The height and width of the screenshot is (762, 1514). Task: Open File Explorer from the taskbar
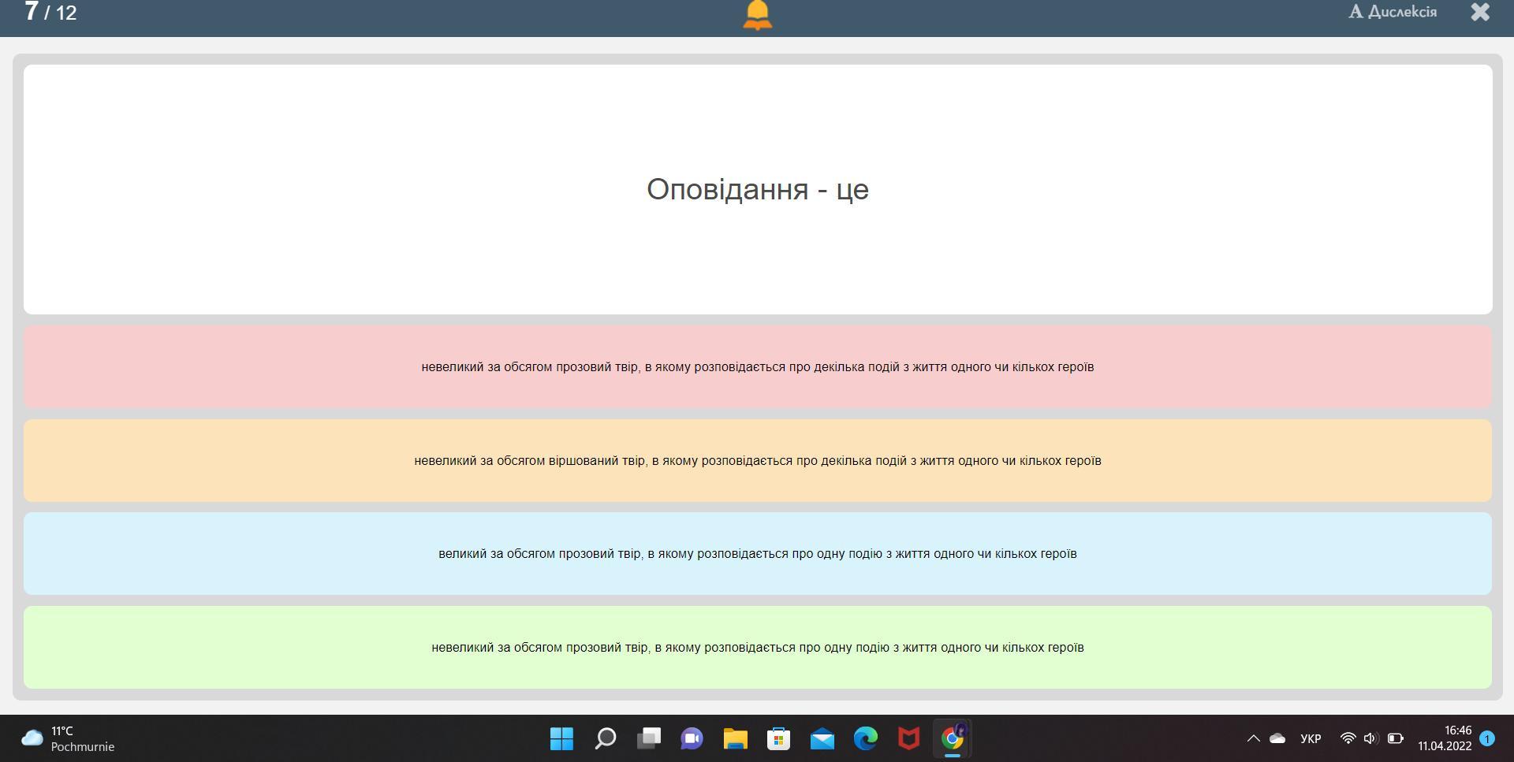pyautogui.click(x=735, y=739)
